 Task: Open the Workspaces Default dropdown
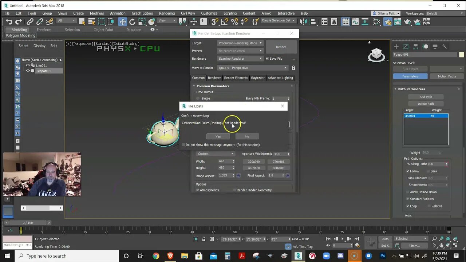pos(444,13)
